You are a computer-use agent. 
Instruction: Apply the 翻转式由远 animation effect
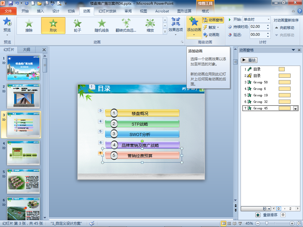click(x=126, y=26)
